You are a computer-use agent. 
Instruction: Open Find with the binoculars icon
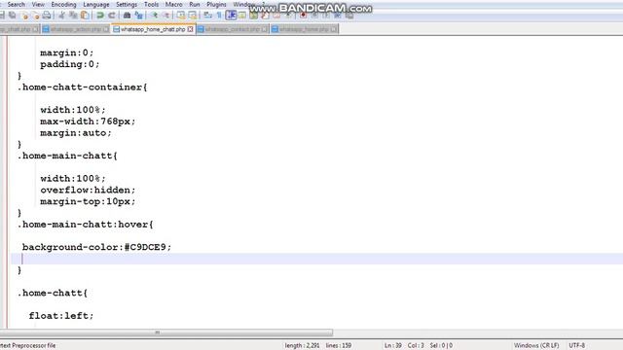point(127,16)
